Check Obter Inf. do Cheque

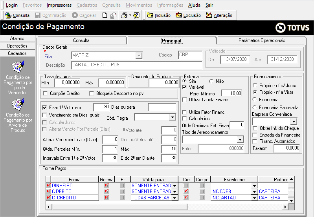click(x=255, y=128)
